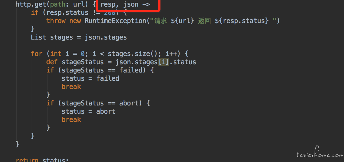
Task: Click ${resp.status} in the exception message
Action: pos(242,21)
